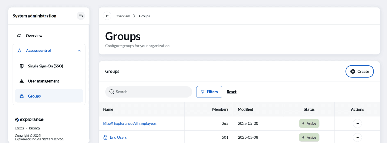Image resolution: width=387 pixels, height=143 pixels.
Task: Click the funnel icon in Filters
Action: point(203,92)
